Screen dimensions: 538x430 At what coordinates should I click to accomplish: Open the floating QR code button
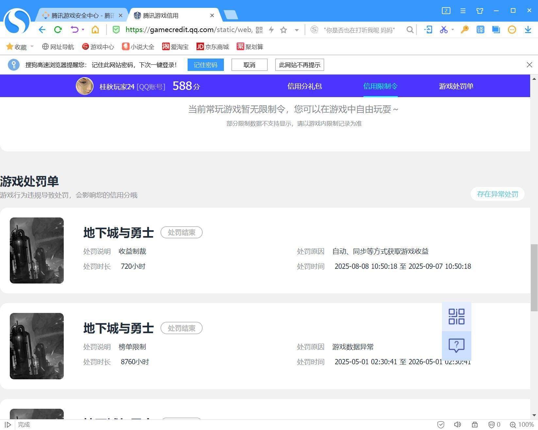[457, 317]
